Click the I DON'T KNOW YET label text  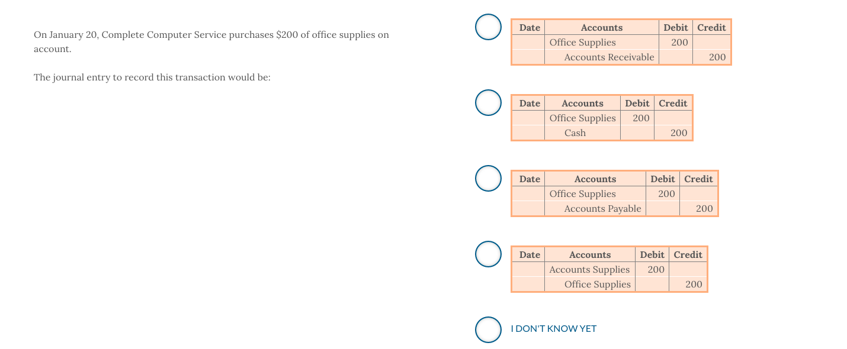click(553, 328)
